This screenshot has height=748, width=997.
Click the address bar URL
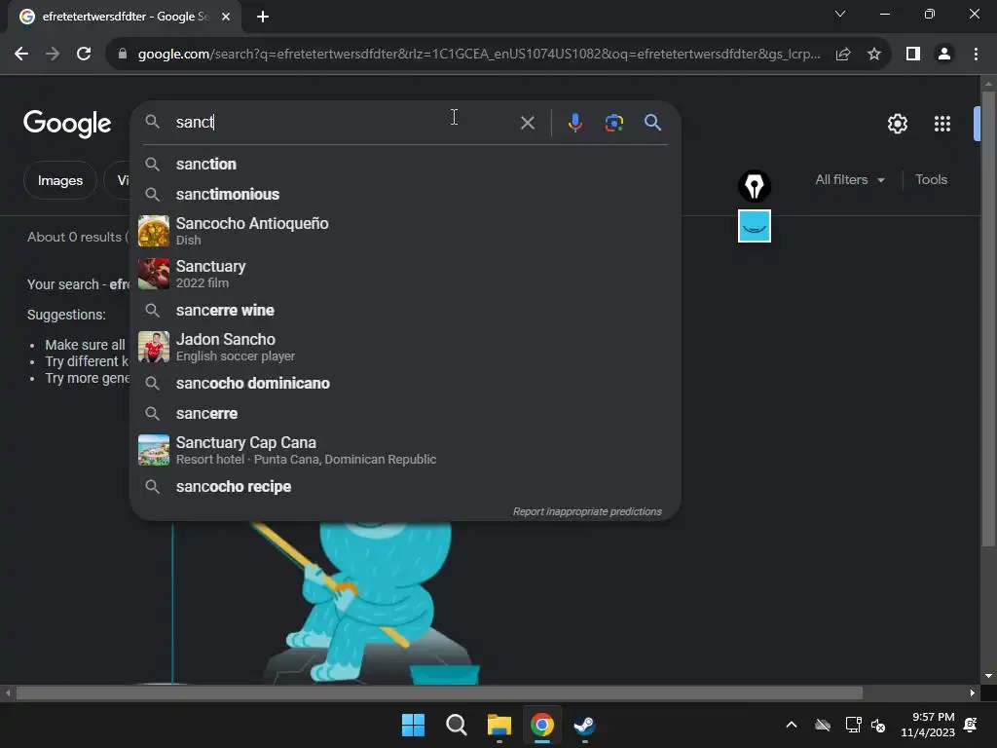point(479,55)
